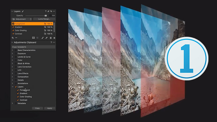The height and width of the screenshot is (122, 217).
Task: Delete layer with minus icon
Action: pos(16,38)
